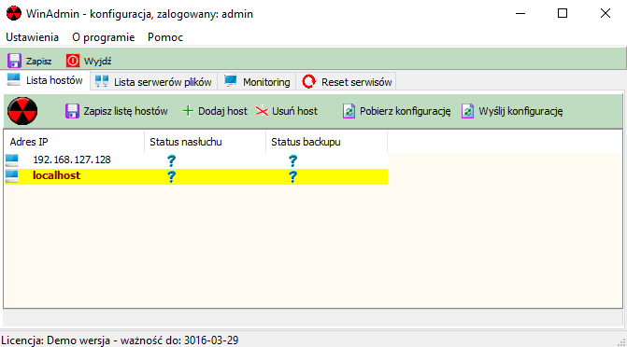Click backup status question mark for 192.168.127.128

[292, 160]
